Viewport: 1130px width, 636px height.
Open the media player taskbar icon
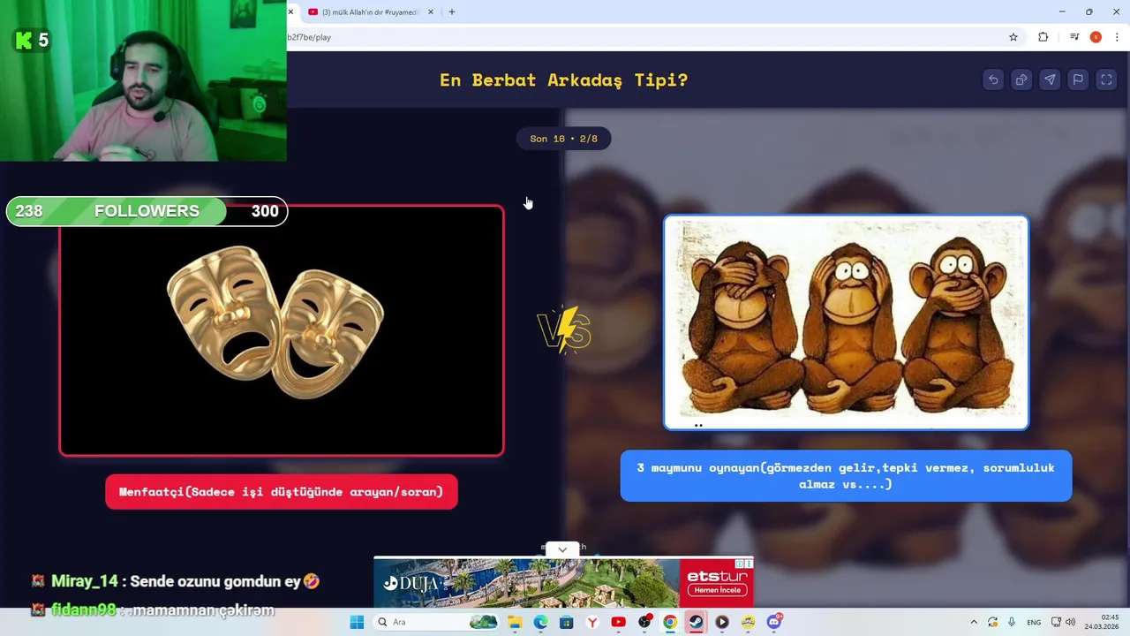(x=722, y=622)
